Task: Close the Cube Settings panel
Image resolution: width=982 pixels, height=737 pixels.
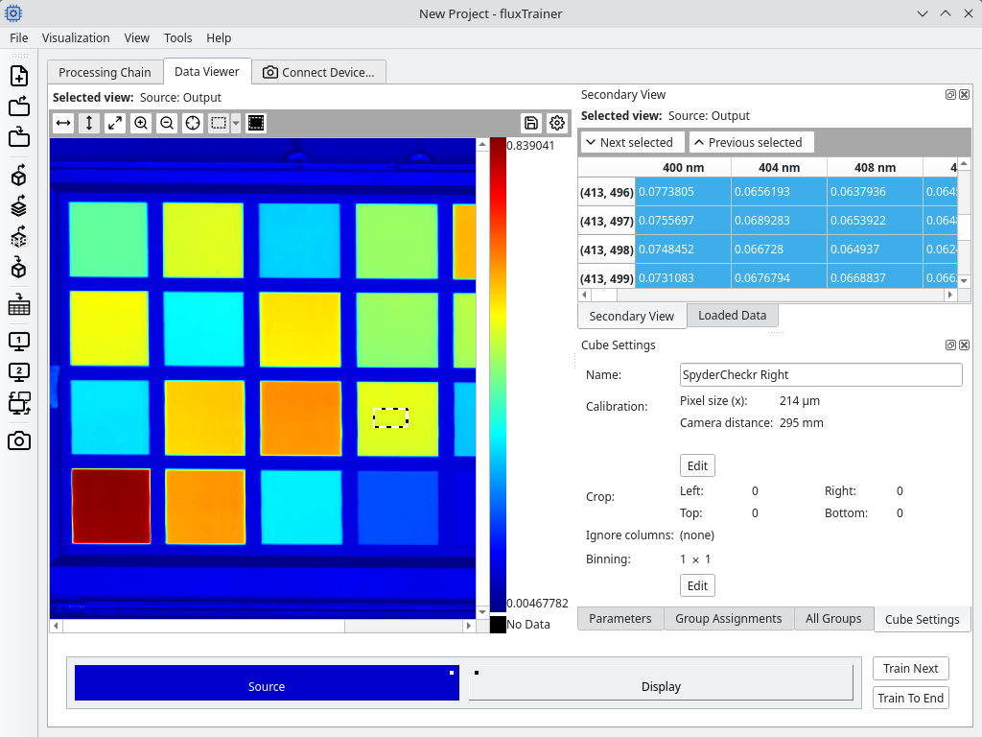Action: tap(965, 345)
